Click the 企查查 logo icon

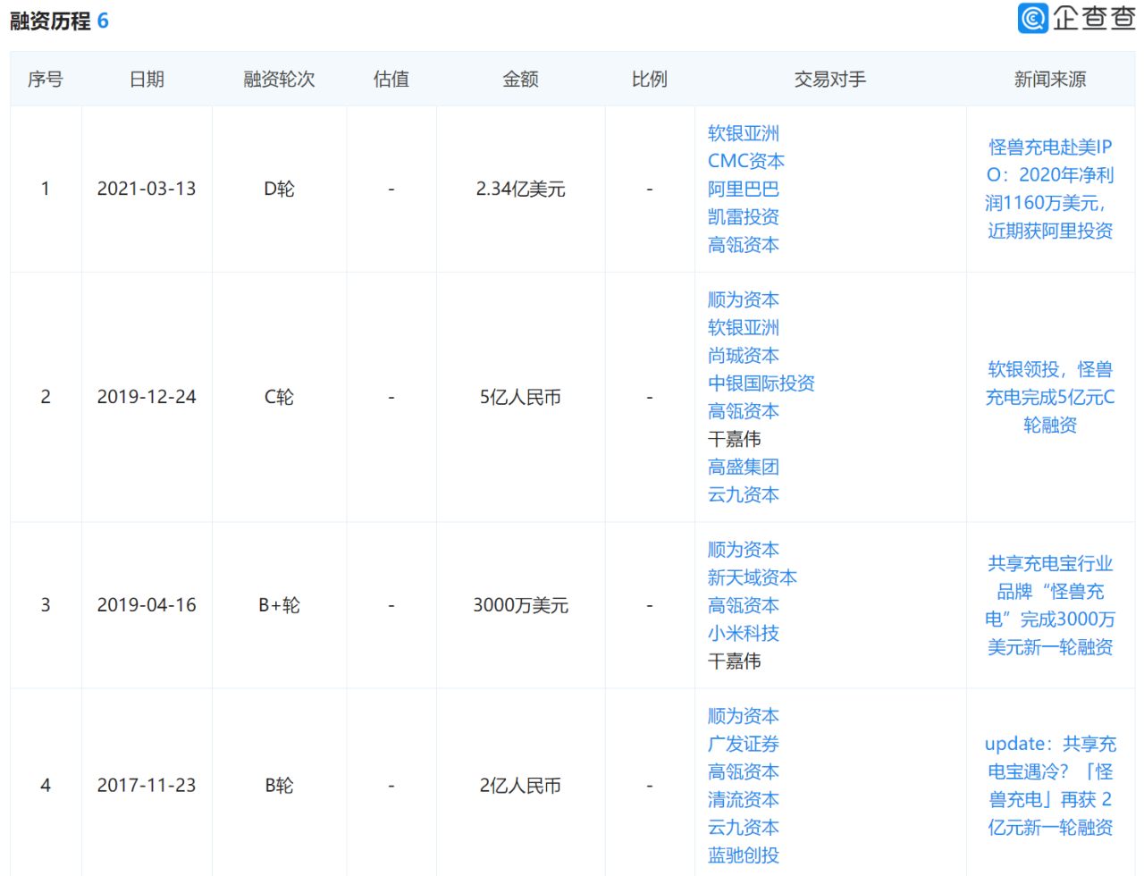click(x=1033, y=18)
